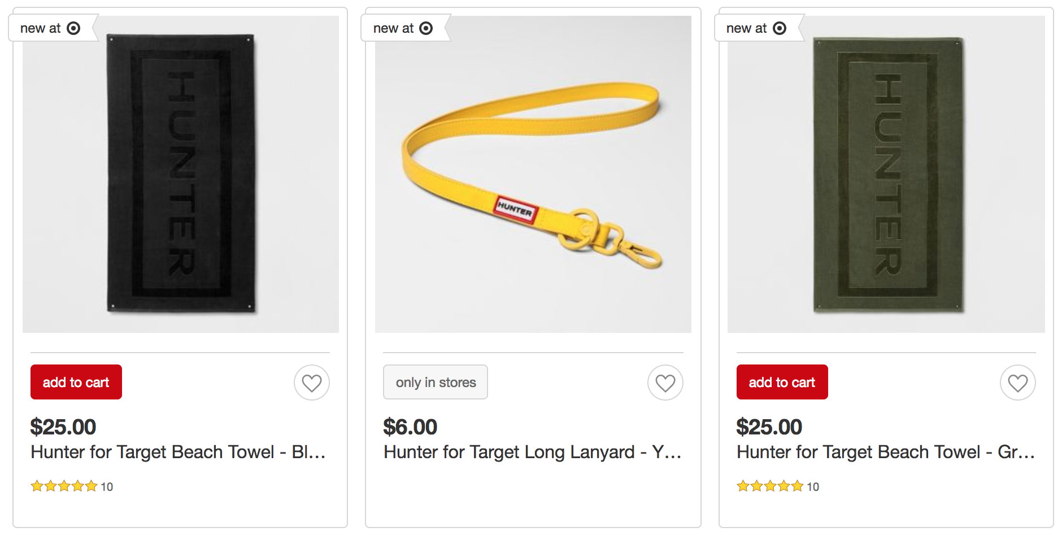Click the review count 10 on black towel
Screen dimensions: 1062x536
click(107, 486)
